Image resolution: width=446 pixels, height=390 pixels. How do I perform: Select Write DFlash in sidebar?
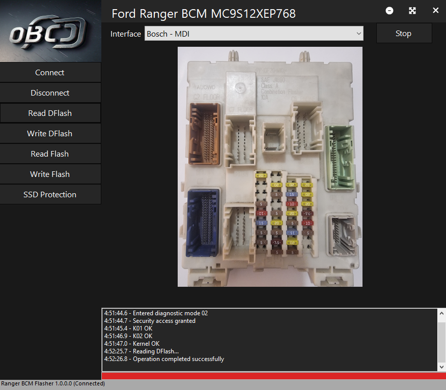click(x=50, y=134)
